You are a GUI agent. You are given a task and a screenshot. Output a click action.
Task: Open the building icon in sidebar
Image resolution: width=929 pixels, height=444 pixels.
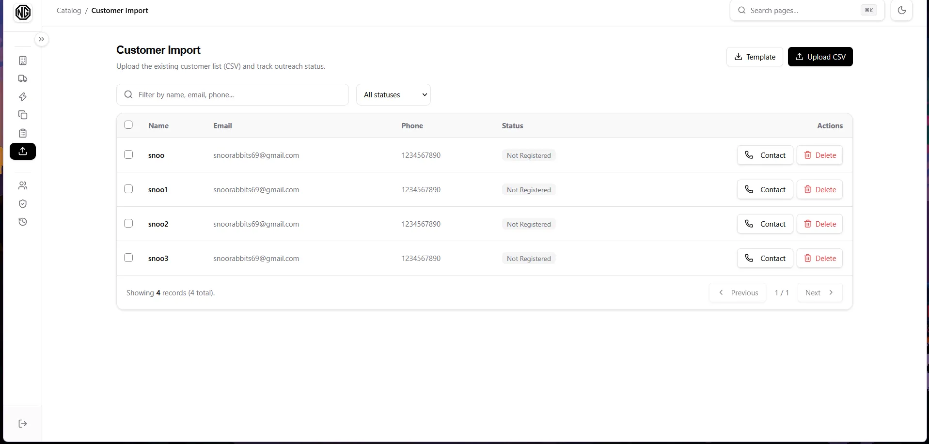pyautogui.click(x=23, y=61)
